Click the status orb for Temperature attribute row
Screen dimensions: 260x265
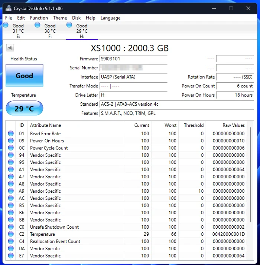coord(11,234)
